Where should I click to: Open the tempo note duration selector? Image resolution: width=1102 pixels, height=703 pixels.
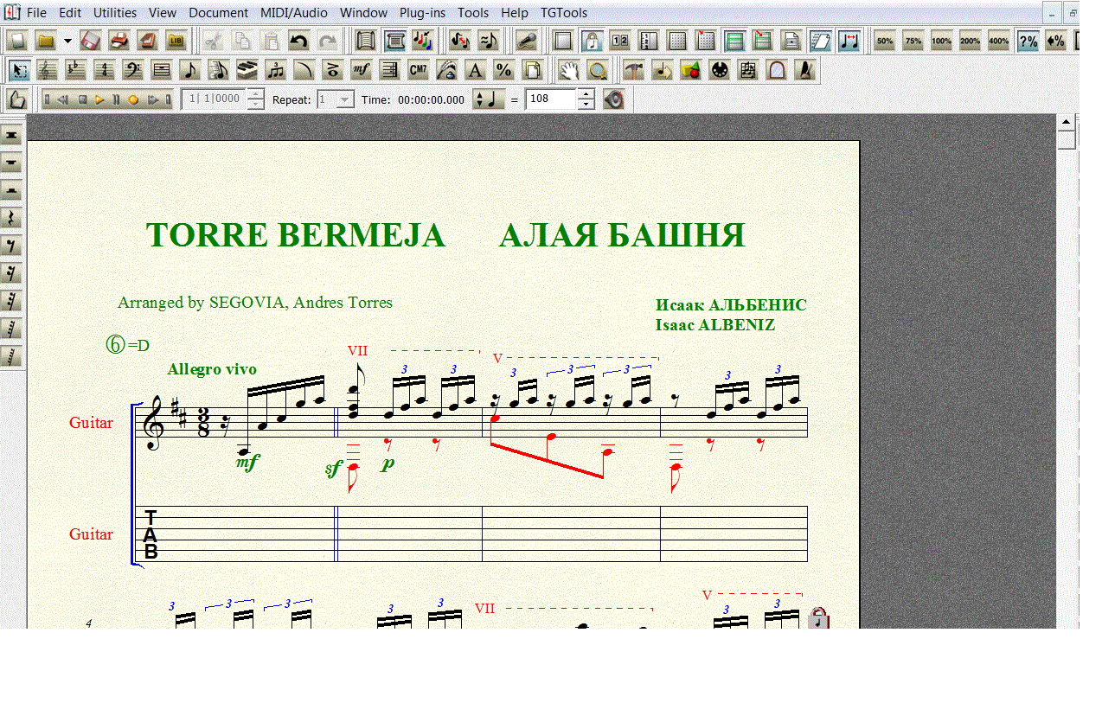(x=489, y=99)
